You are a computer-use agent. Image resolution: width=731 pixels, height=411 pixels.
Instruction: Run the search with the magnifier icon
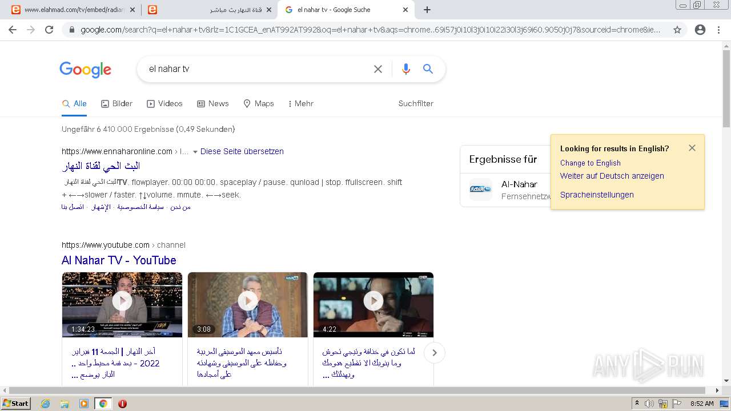tap(428, 69)
